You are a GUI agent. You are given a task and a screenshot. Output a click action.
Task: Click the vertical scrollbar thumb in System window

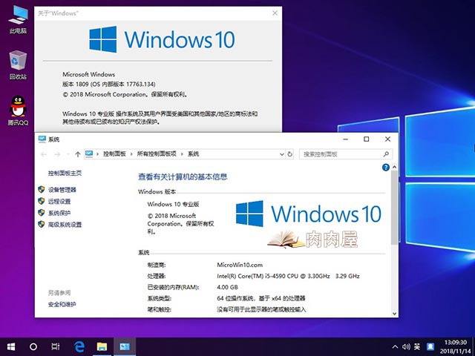point(394,208)
